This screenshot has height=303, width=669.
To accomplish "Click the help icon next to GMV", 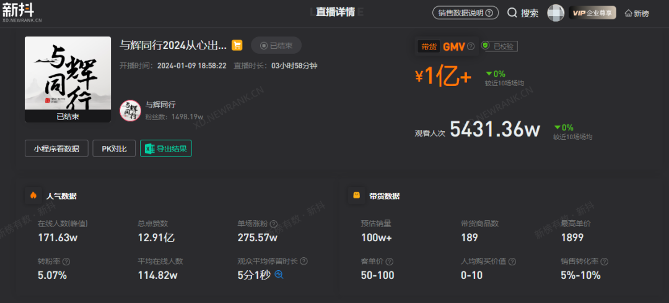I will (471, 46).
